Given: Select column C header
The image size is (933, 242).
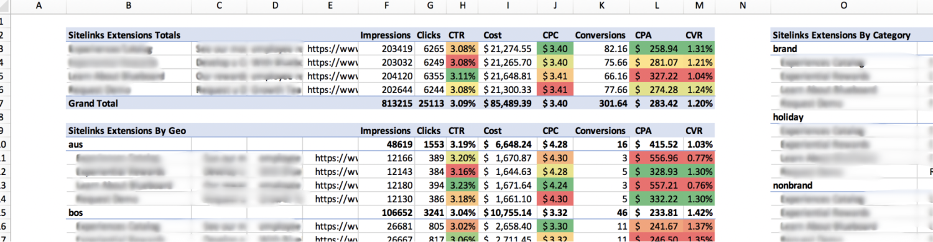Looking at the screenshot, I should (x=219, y=6).
